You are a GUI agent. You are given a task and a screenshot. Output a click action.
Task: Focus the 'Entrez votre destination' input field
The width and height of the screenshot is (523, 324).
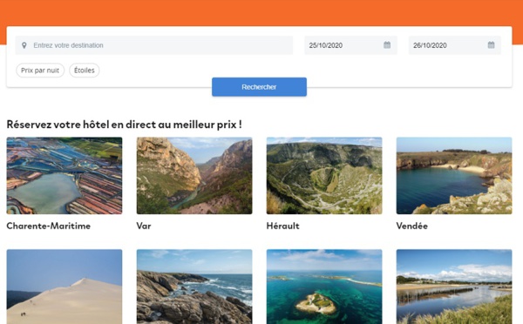(x=154, y=45)
